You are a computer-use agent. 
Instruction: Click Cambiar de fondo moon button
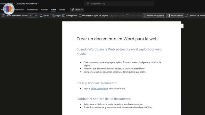pos(195,16)
